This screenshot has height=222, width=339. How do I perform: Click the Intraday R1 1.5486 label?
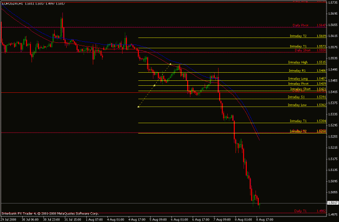click(x=308, y=71)
